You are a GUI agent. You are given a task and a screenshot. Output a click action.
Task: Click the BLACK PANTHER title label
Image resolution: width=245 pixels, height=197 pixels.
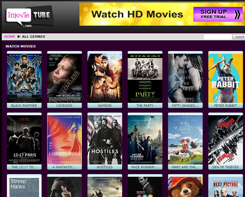(24, 106)
